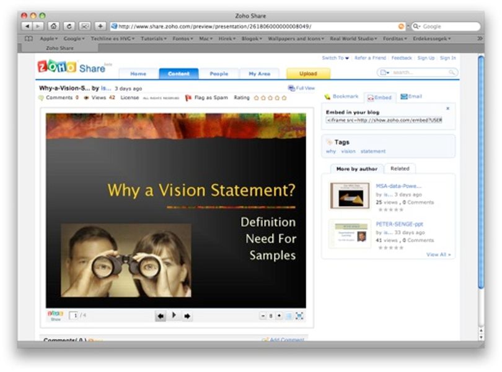Click the Bookmark icon
The image size is (502, 372).
pos(327,97)
